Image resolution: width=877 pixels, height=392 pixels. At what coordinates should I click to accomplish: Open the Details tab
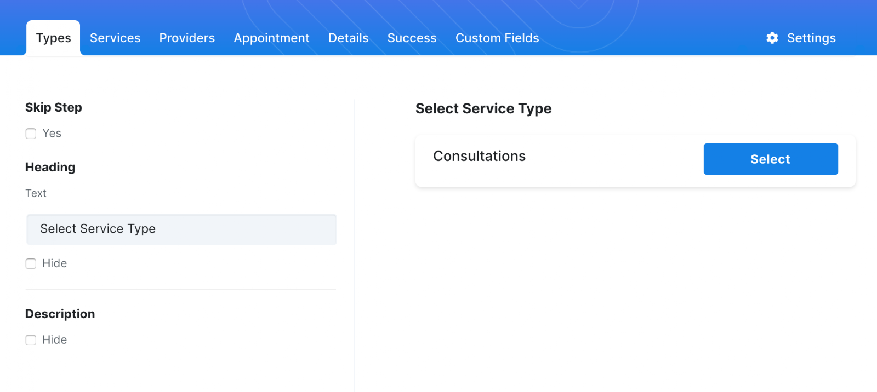pos(348,38)
